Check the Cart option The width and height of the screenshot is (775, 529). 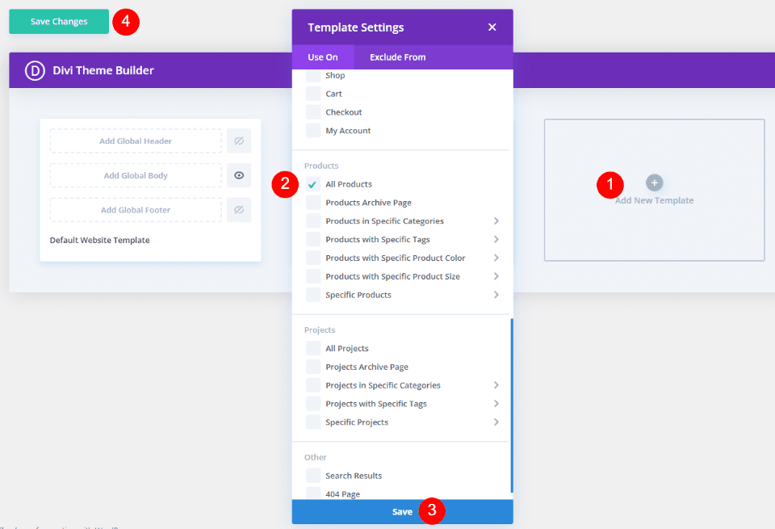pos(312,94)
